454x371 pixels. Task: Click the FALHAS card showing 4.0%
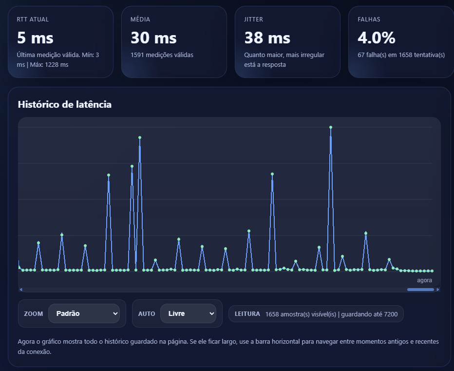tap(401, 41)
